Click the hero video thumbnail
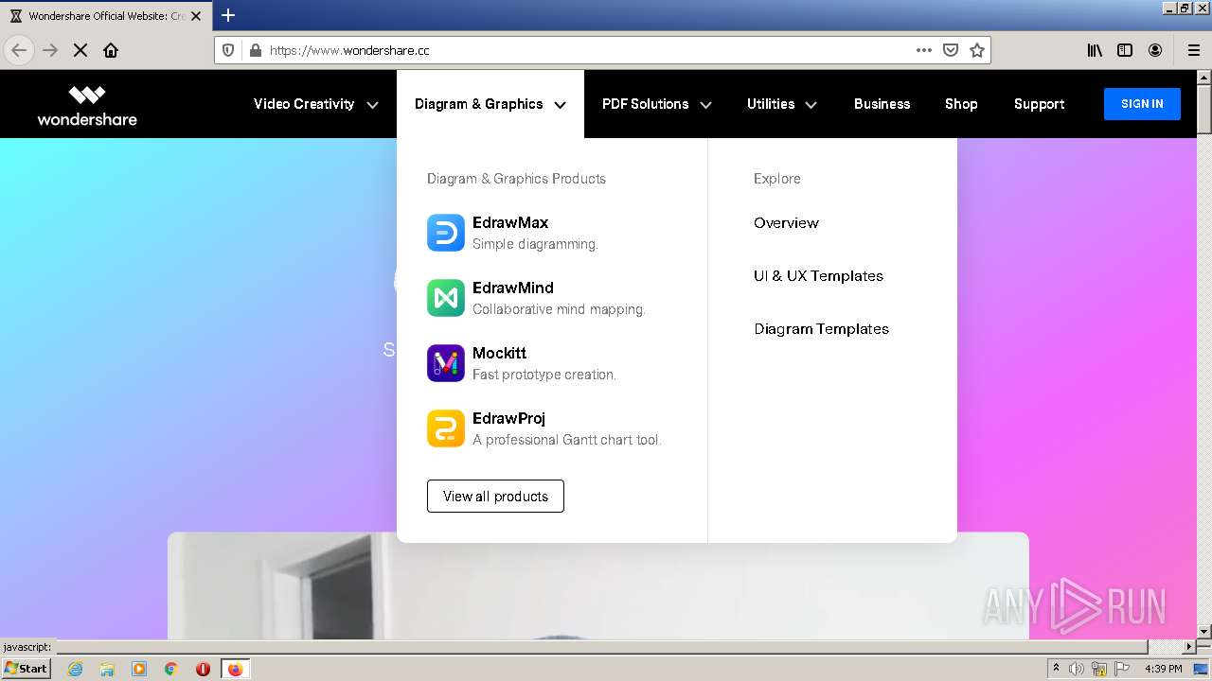1212x681 pixels. pos(598,585)
